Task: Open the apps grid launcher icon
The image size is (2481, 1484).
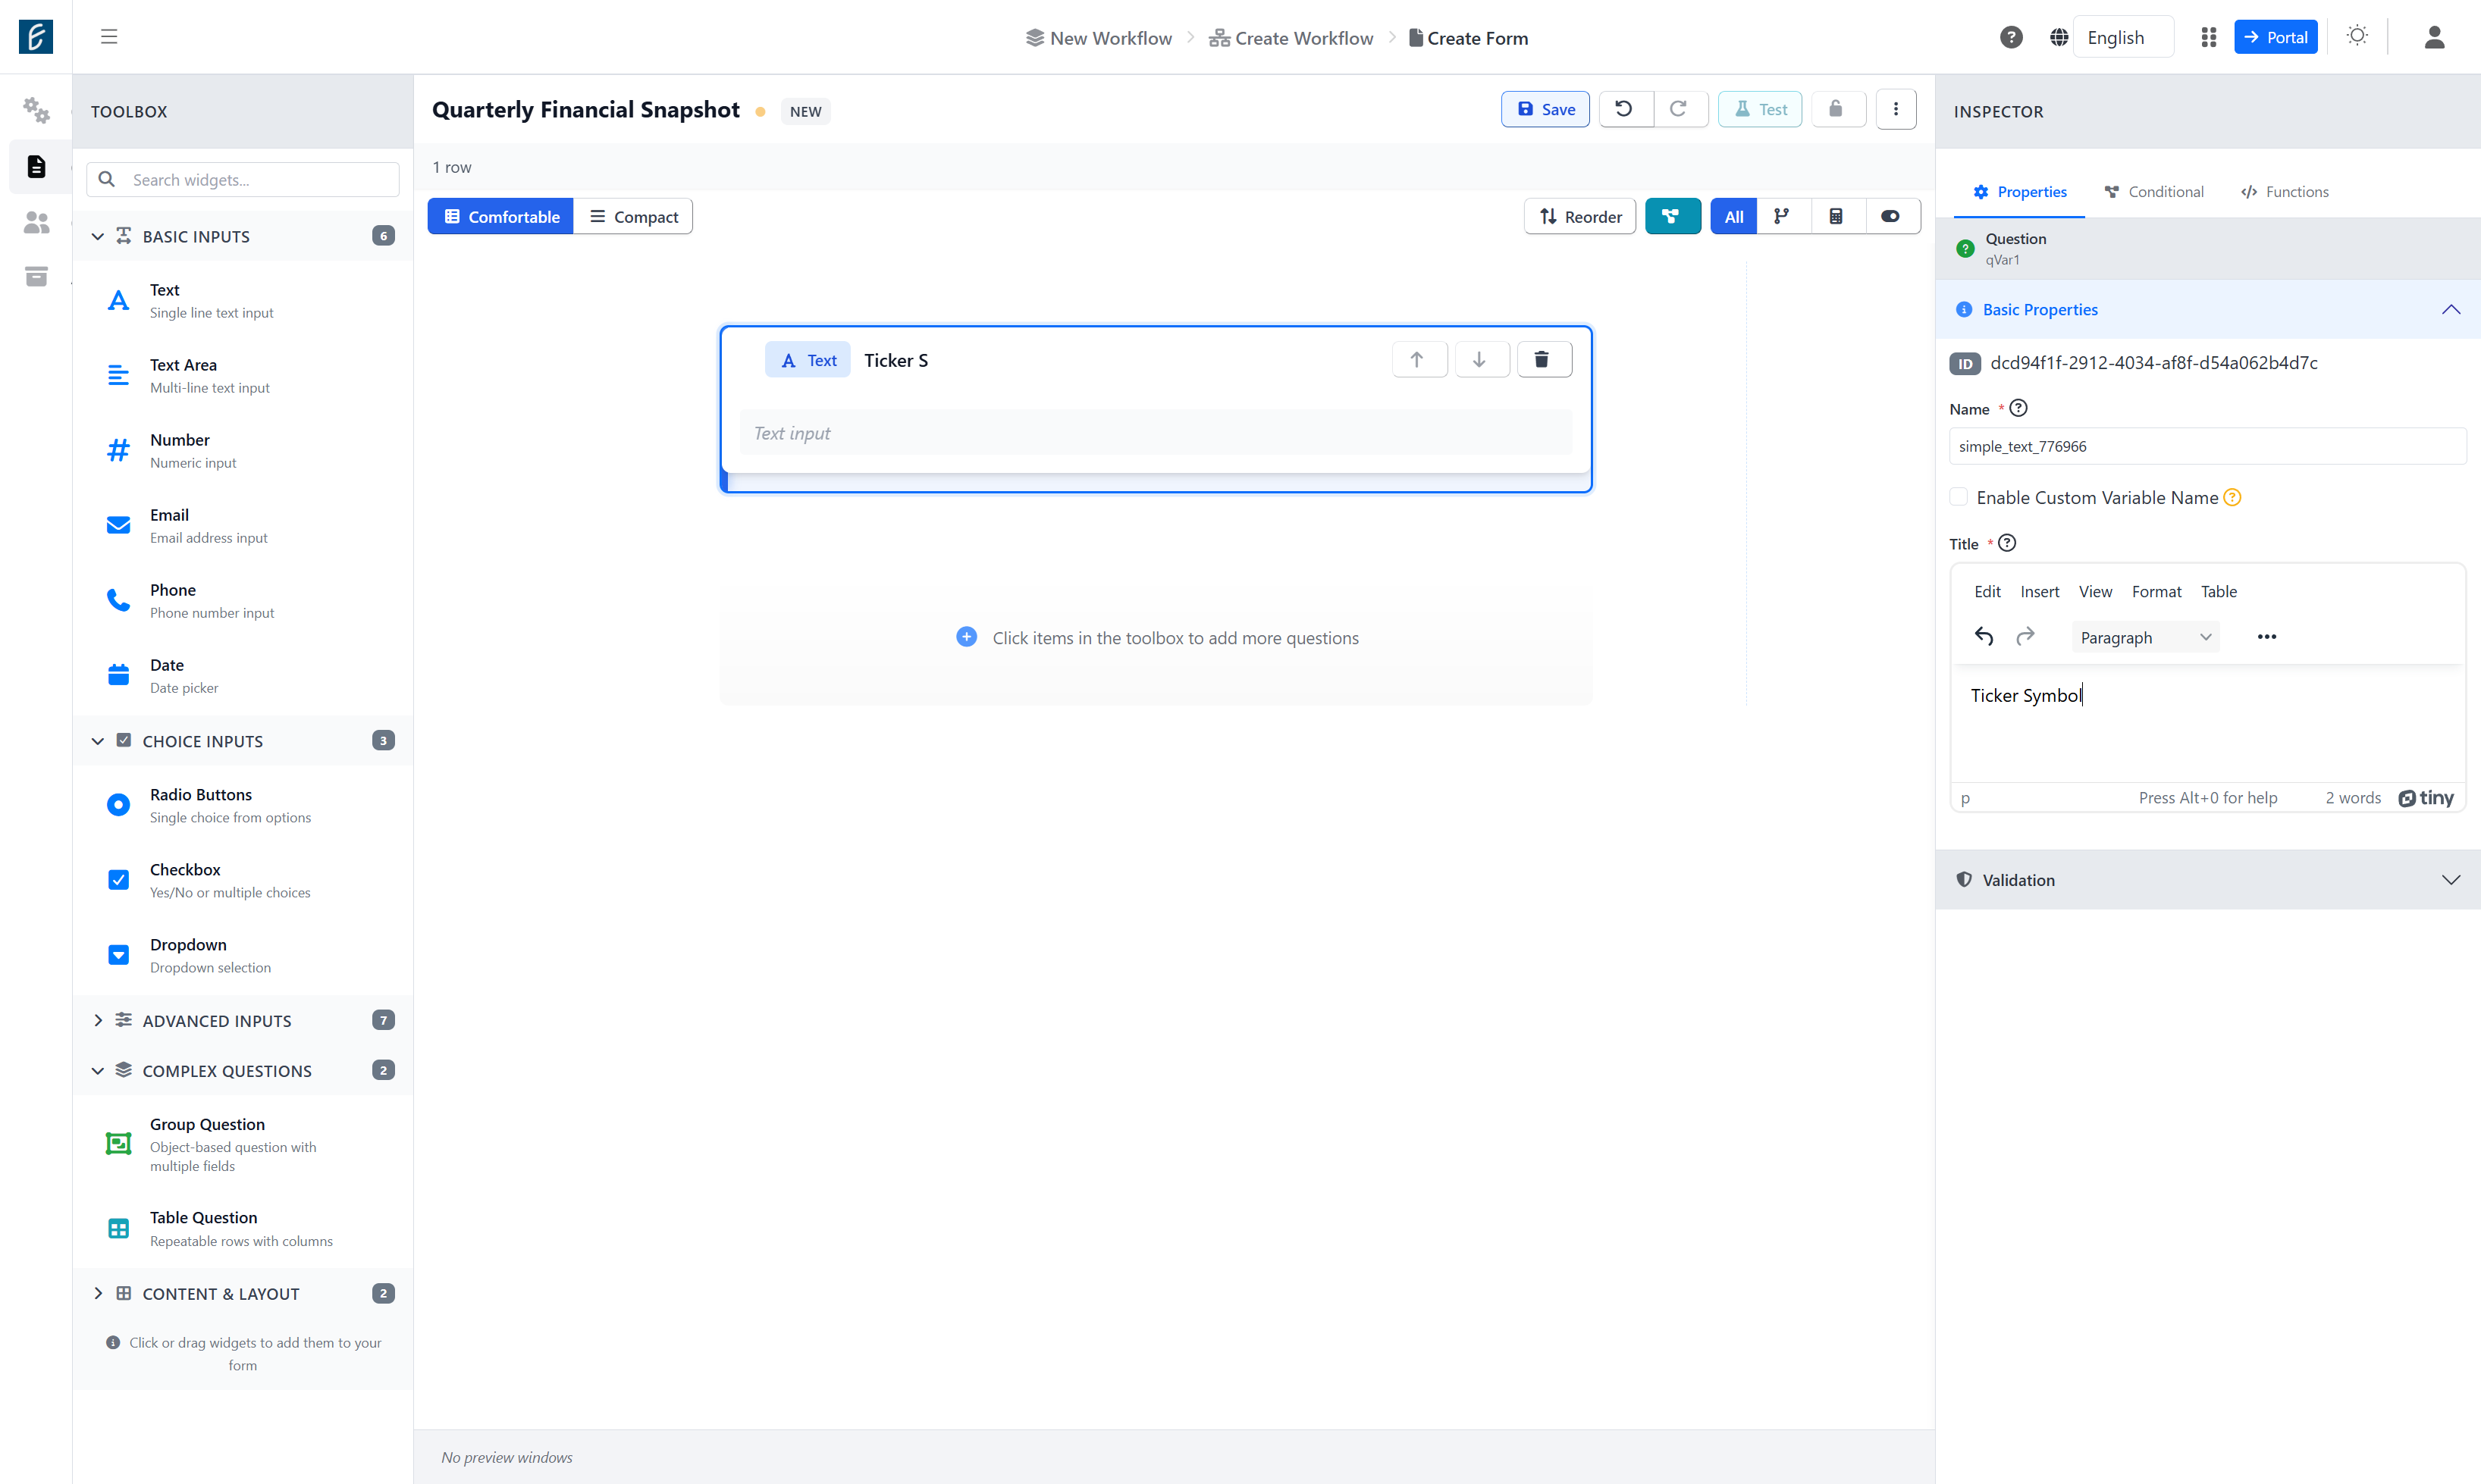Action: [x=2209, y=37]
